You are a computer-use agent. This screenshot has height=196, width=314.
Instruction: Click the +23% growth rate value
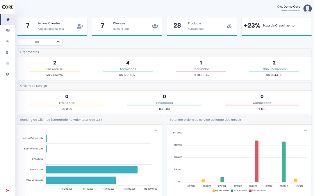[x=252, y=25]
